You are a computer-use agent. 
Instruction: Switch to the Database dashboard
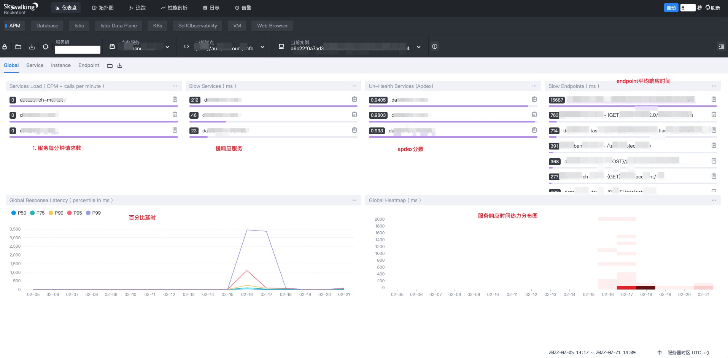coord(48,25)
